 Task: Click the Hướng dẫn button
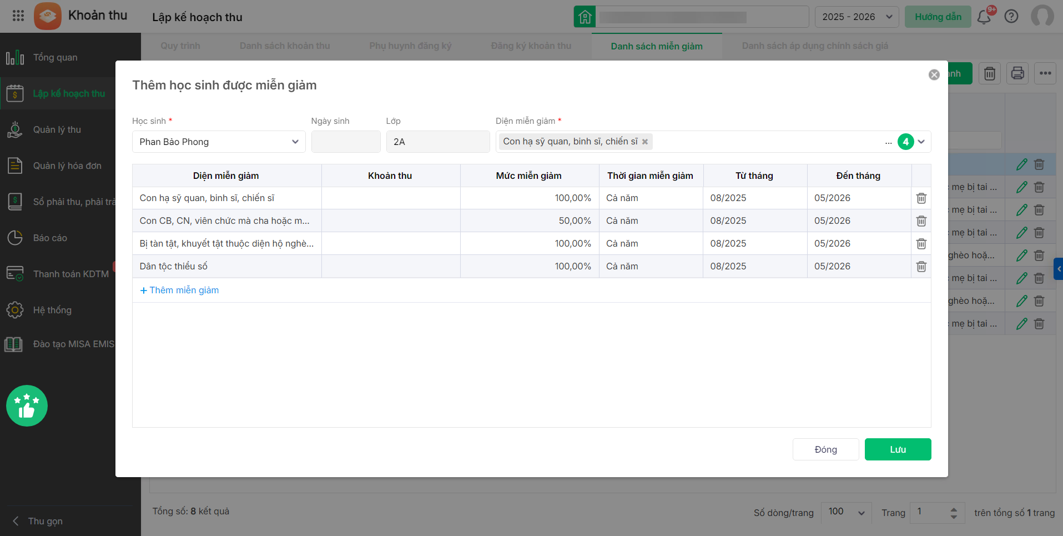coord(938,17)
